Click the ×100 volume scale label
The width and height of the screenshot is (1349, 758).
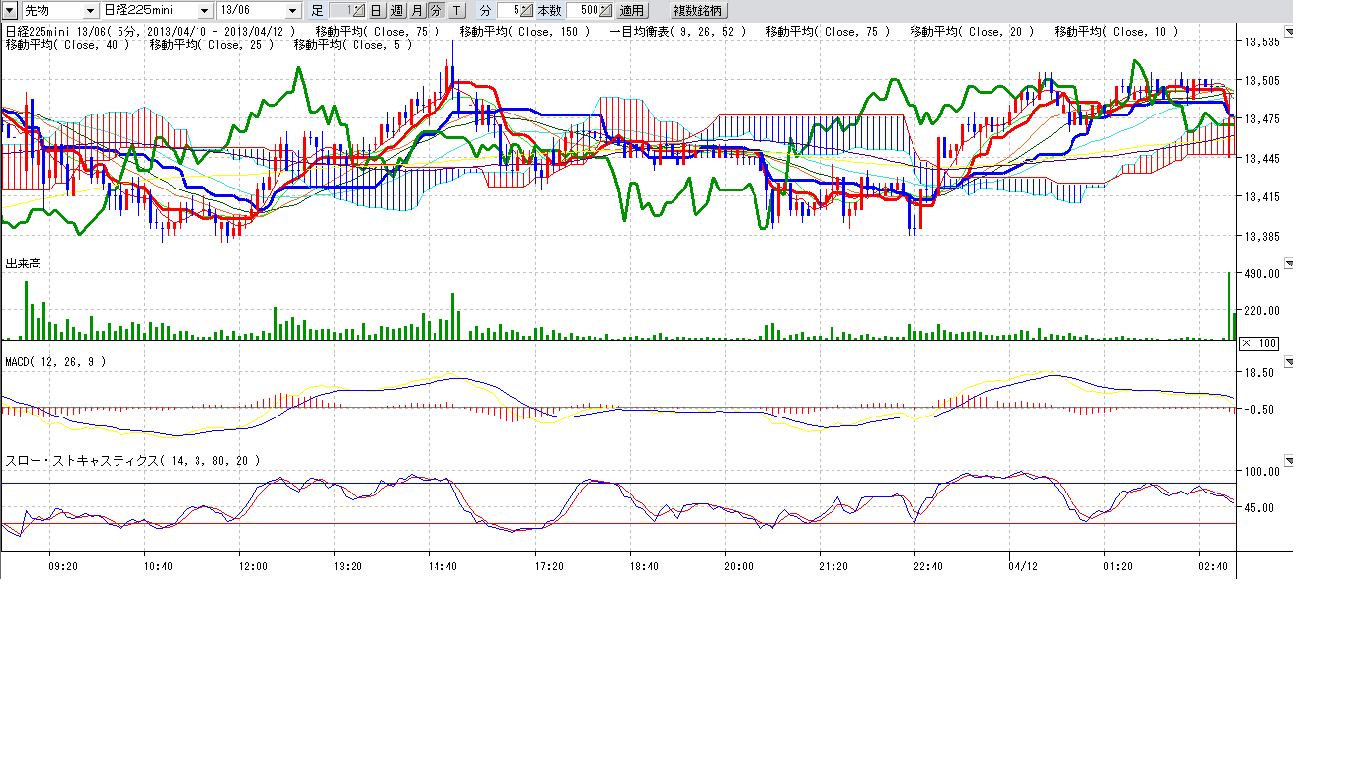coord(1259,342)
